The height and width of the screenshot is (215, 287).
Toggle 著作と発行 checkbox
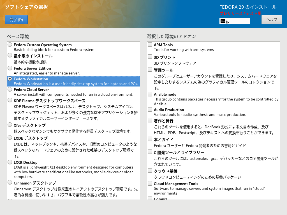[x=150, y=120]
